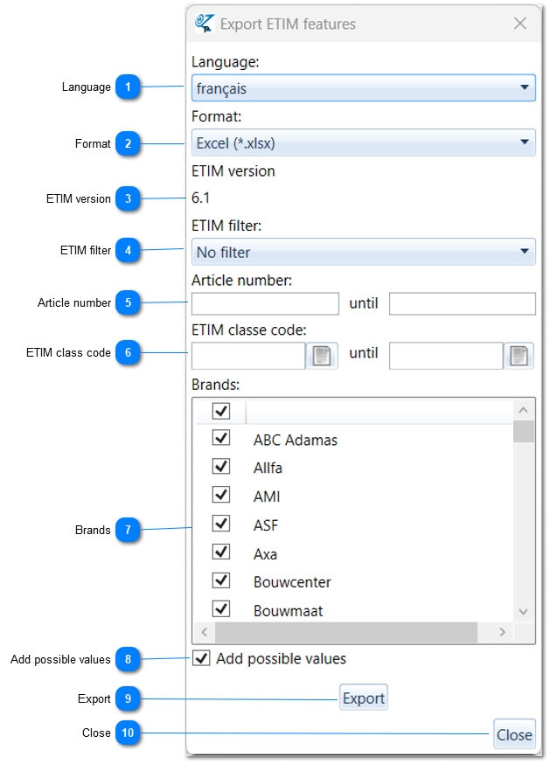Uncheck the ASF brand checkbox
This screenshot has width=550, height=764.
(221, 524)
